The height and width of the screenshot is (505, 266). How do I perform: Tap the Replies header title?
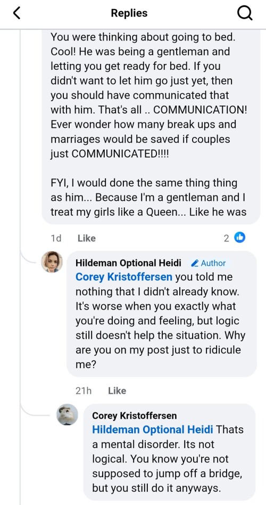coord(129,13)
